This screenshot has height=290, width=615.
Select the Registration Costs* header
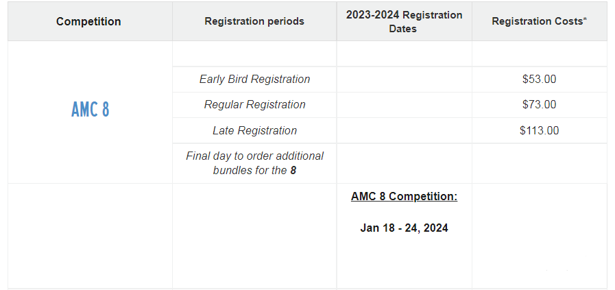pos(540,21)
